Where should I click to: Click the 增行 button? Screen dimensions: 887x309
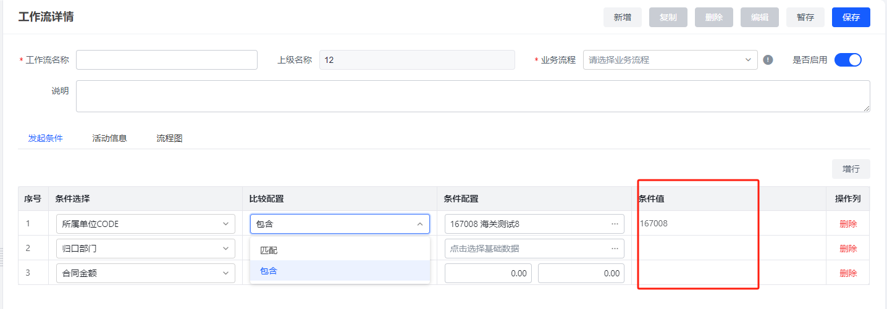[x=851, y=168]
